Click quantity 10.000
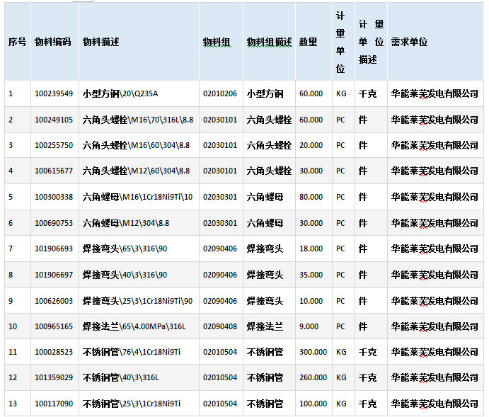Screen dimensions: 489x417 (311, 302)
